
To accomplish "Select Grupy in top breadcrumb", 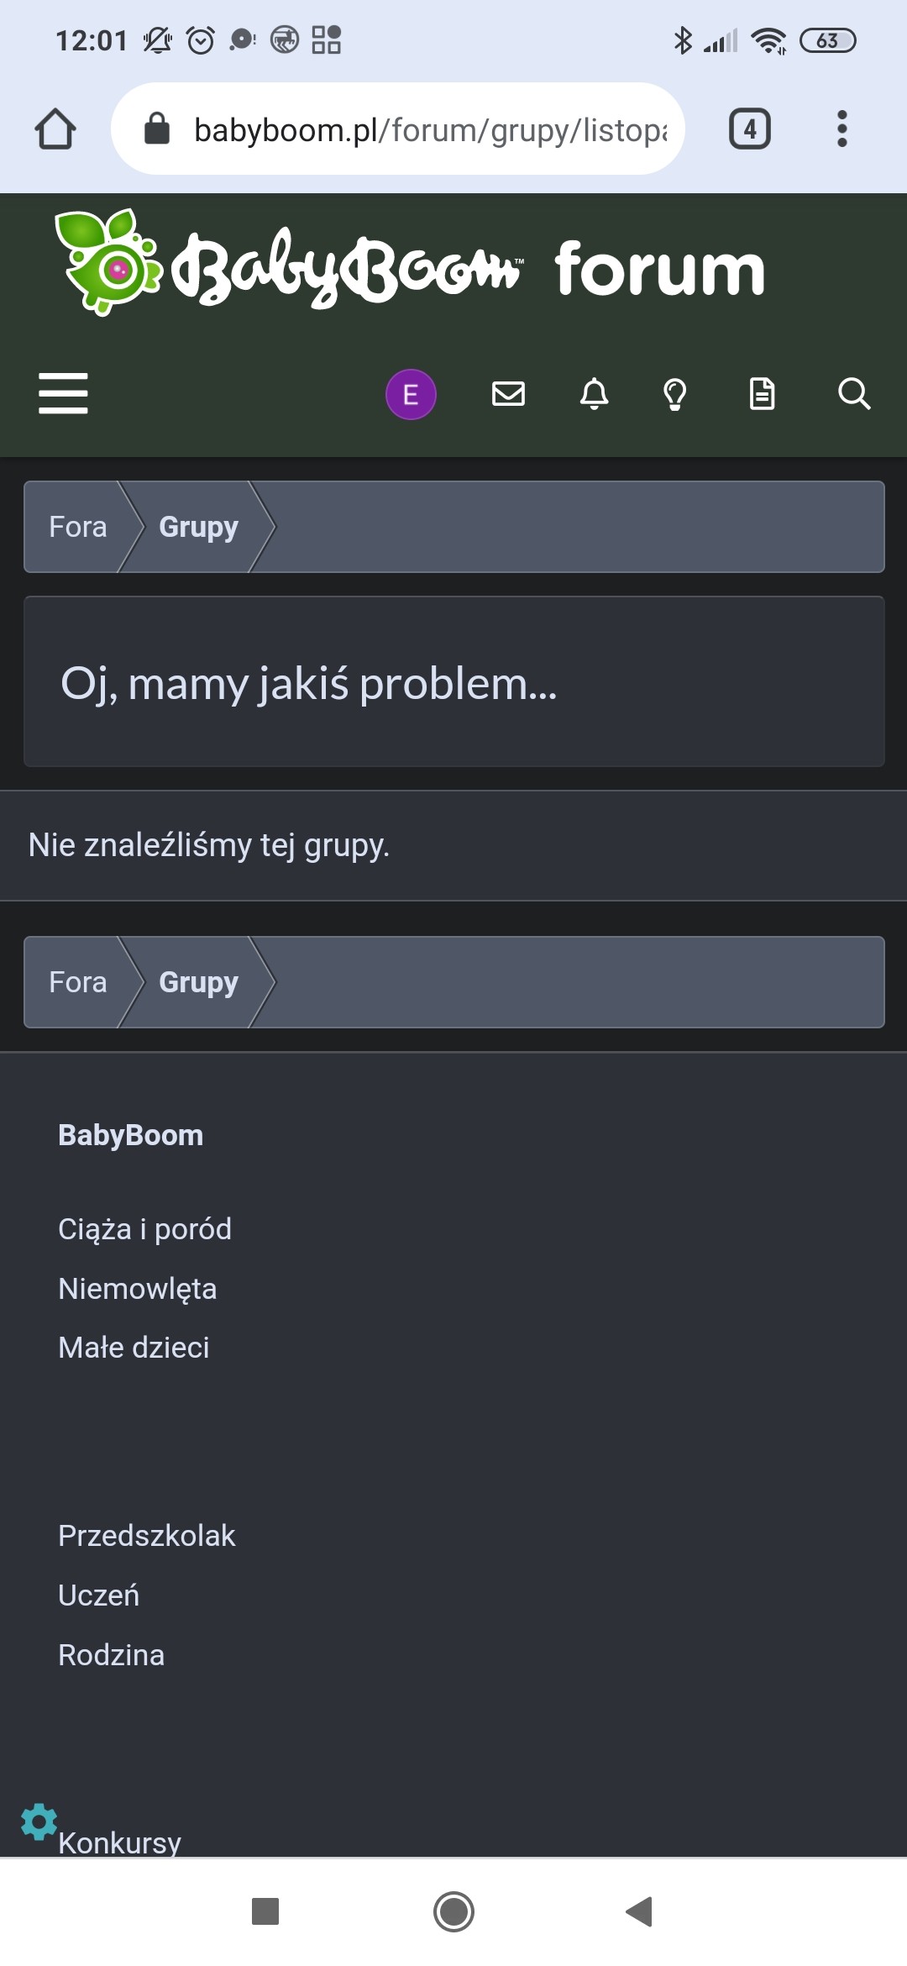I will tap(198, 527).
